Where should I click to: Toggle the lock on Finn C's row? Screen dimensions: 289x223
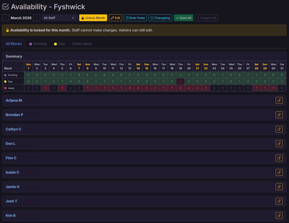tap(279, 158)
